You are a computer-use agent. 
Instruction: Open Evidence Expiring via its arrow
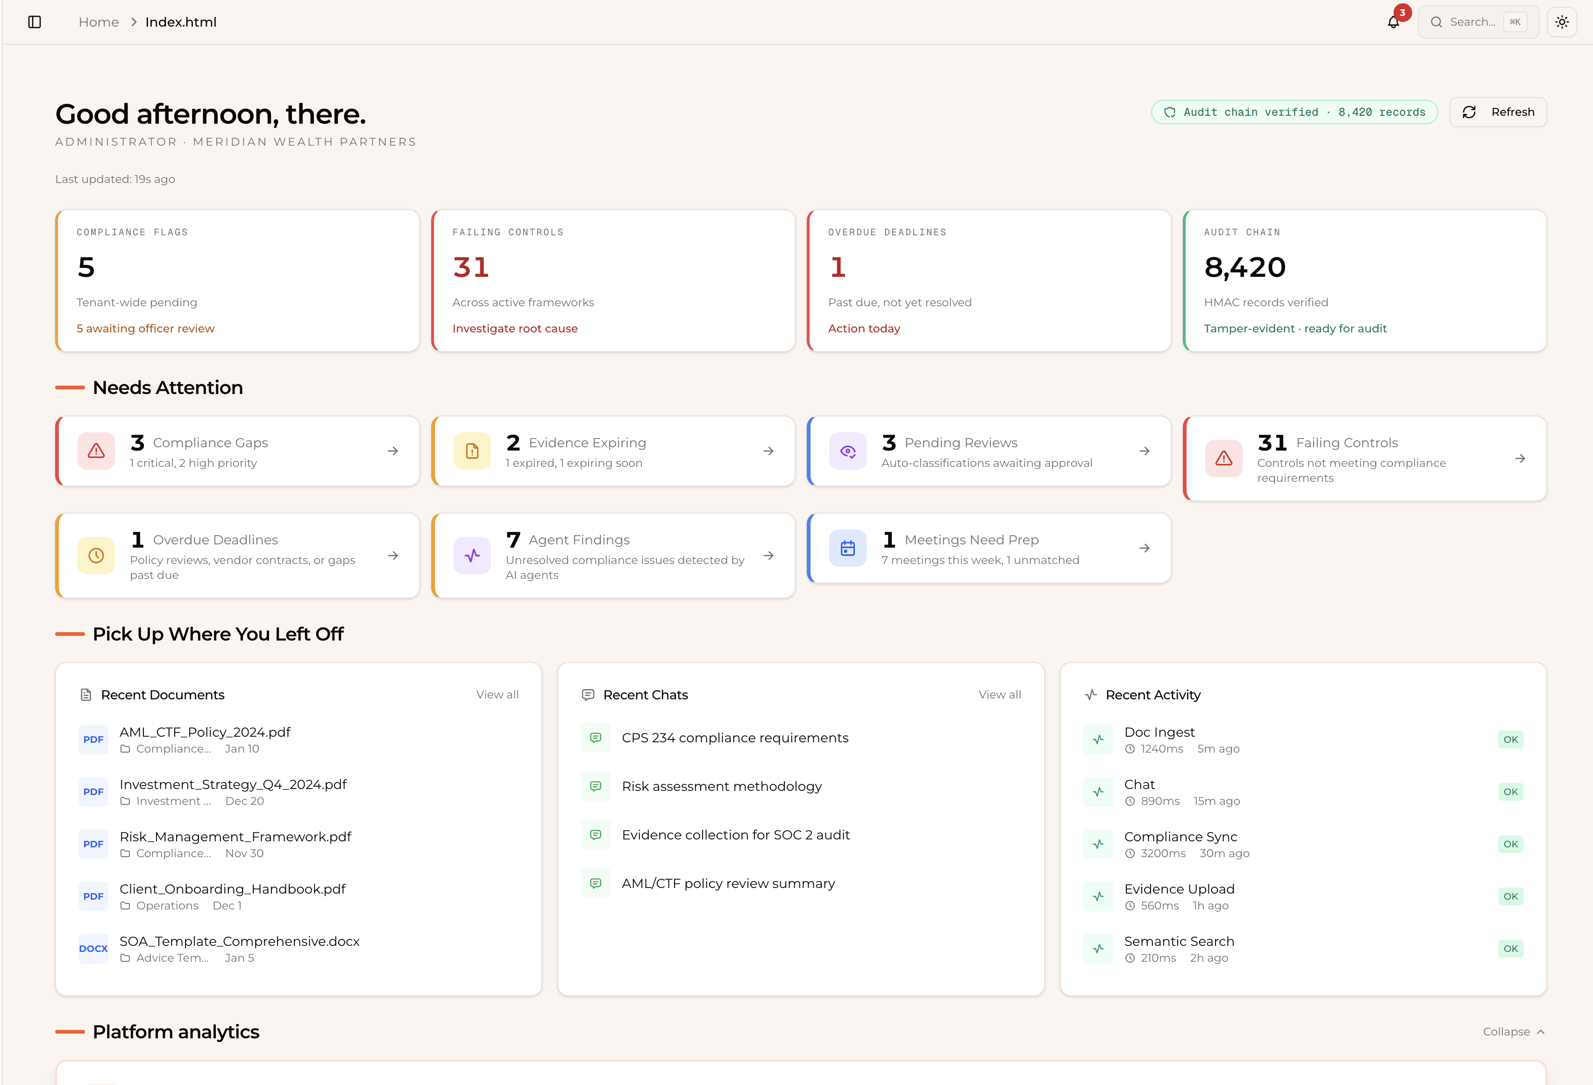tap(768, 451)
